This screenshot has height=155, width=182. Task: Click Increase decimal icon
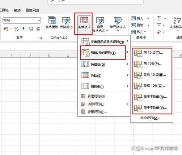point(31,29)
